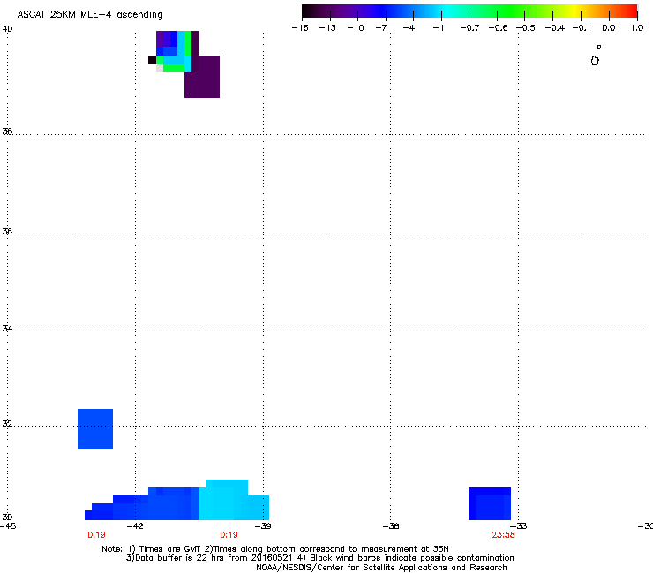
Task: Click the latitude label "30"
Action: pos(7,517)
